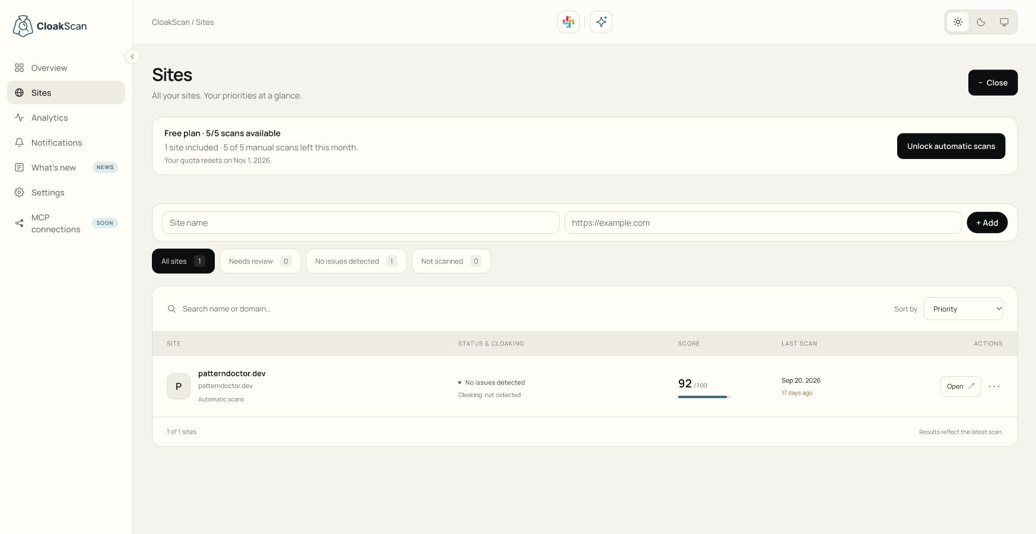
Task: Click the Analytics pulse icon
Action: click(x=20, y=117)
